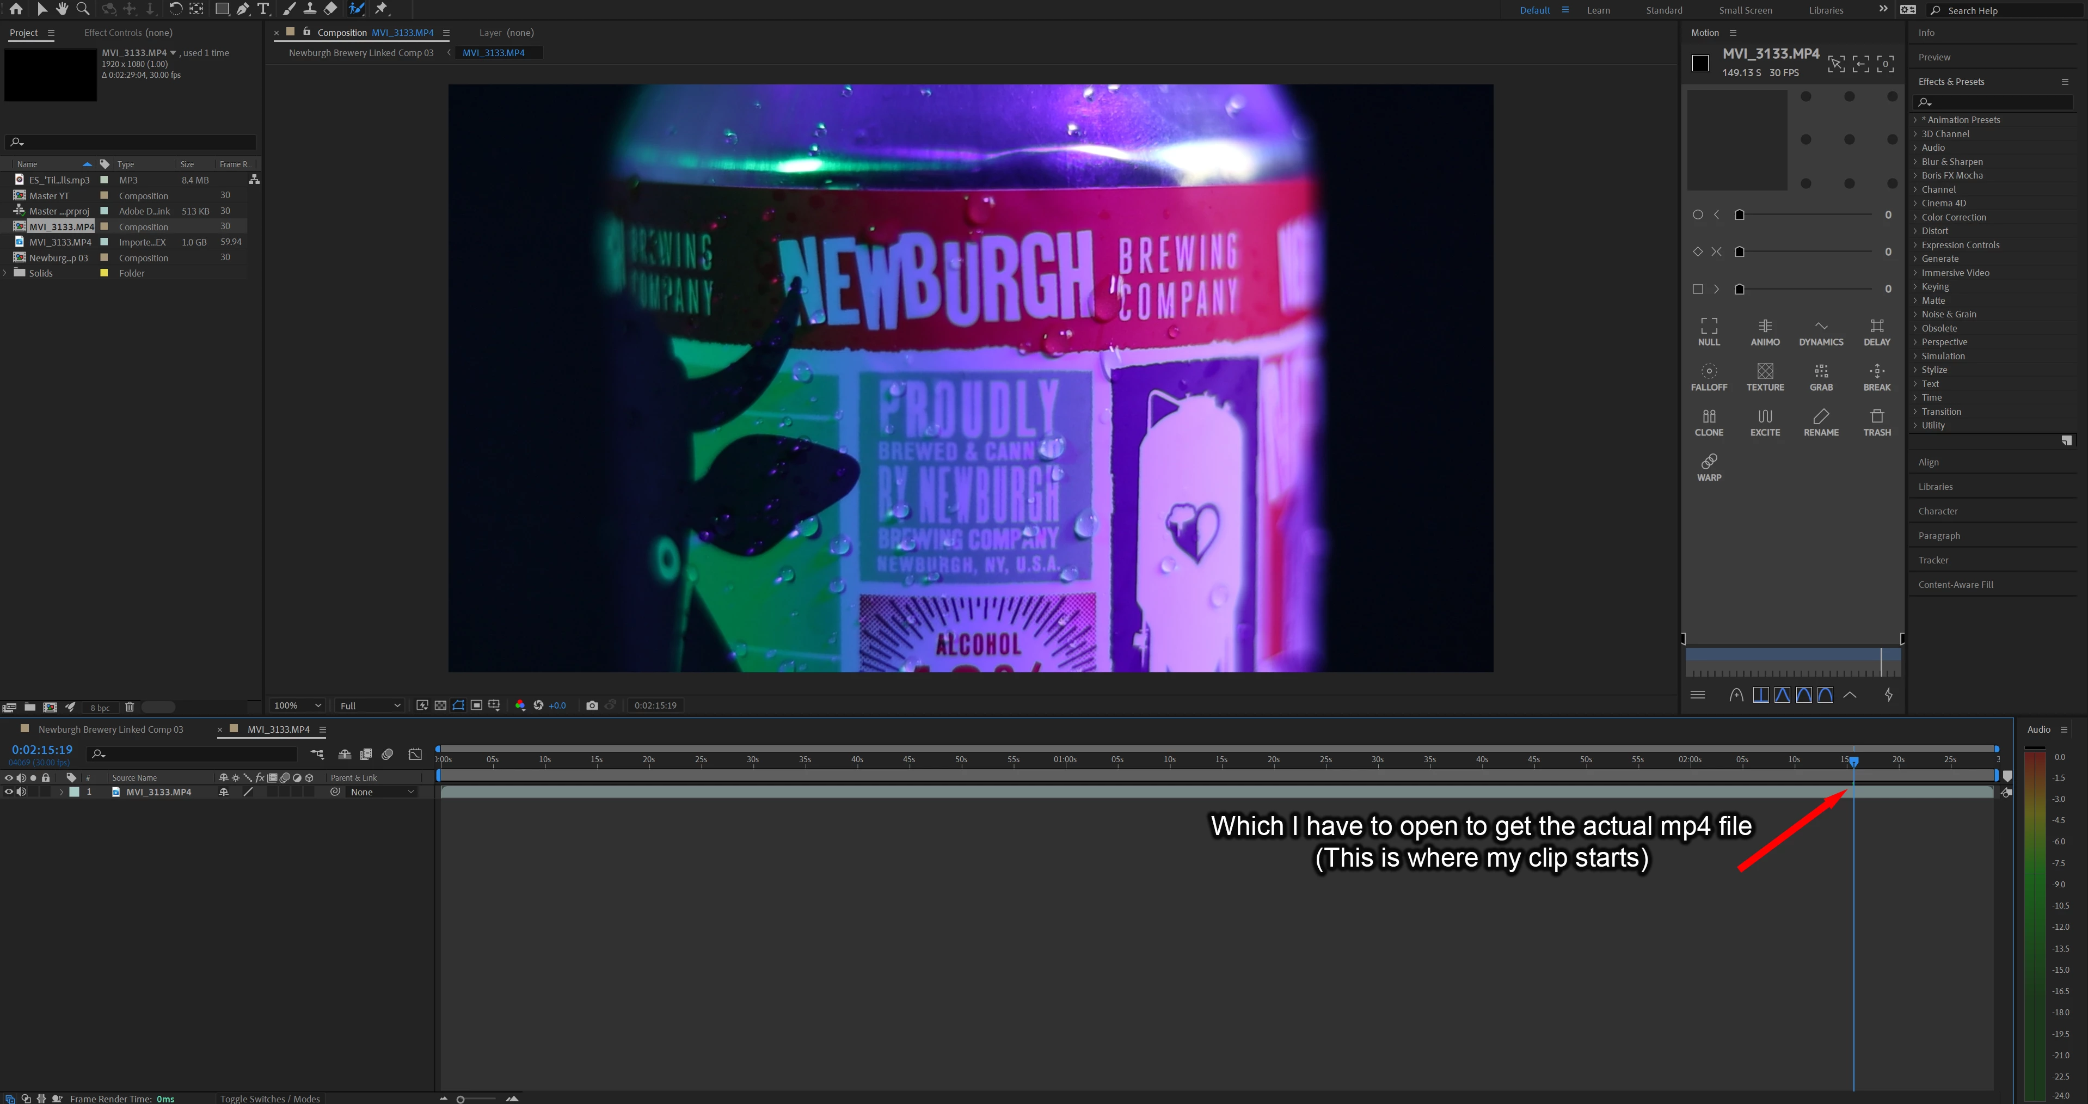Viewport: 2088px width, 1104px height.
Task: Select the Type tool
Action: tap(263, 9)
